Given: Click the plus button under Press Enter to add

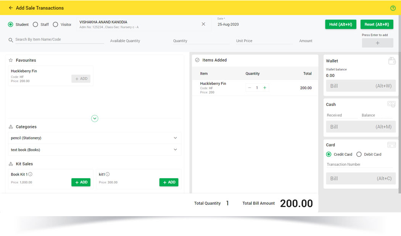Looking at the screenshot, I should click(x=377, y=43).
